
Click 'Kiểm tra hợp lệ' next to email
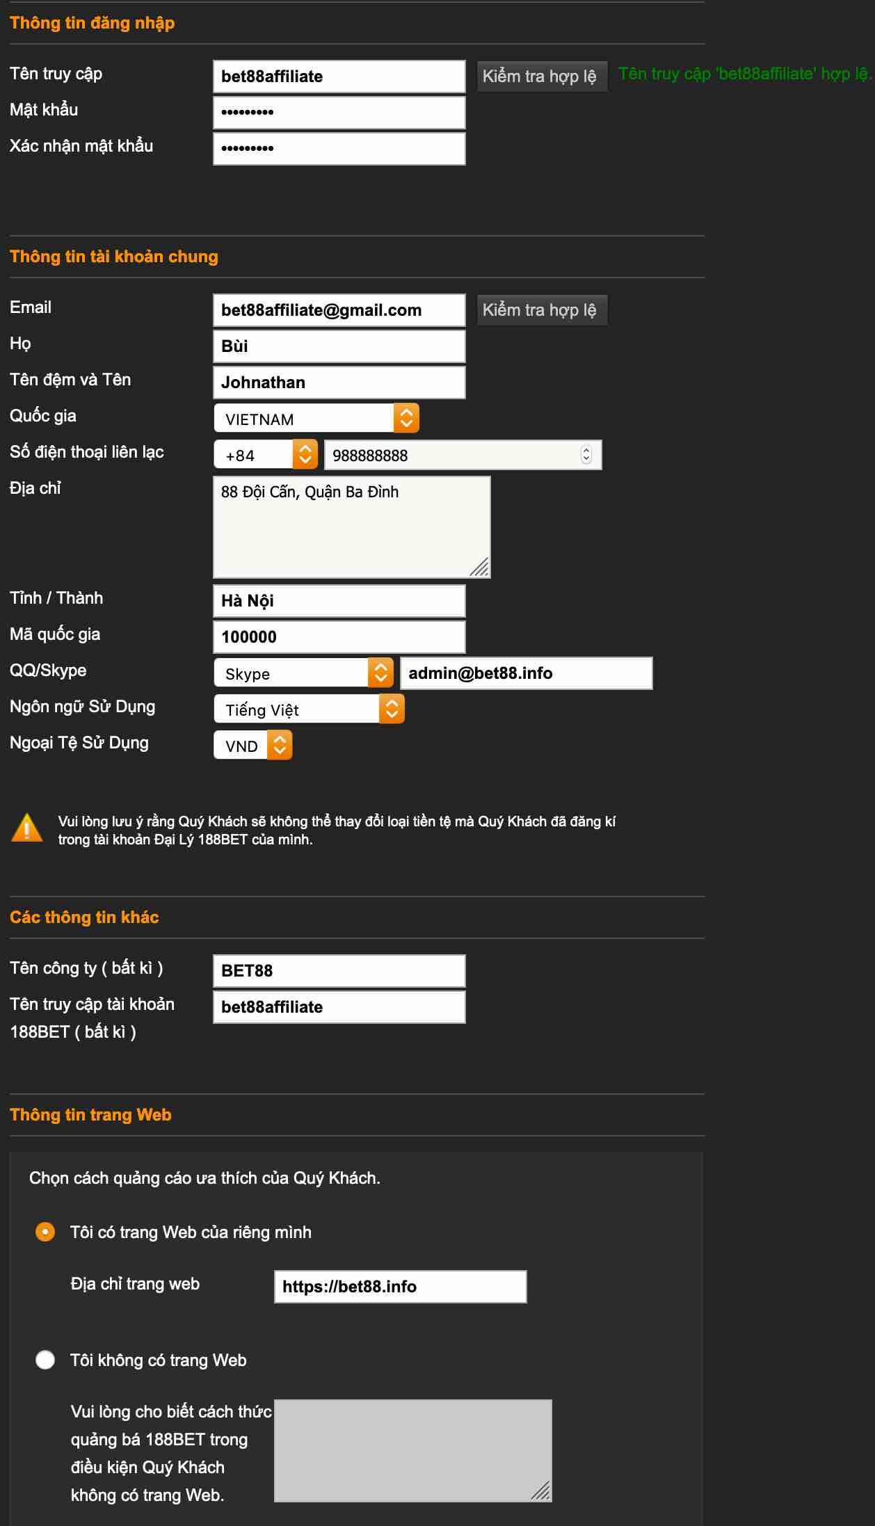point(540,310)
